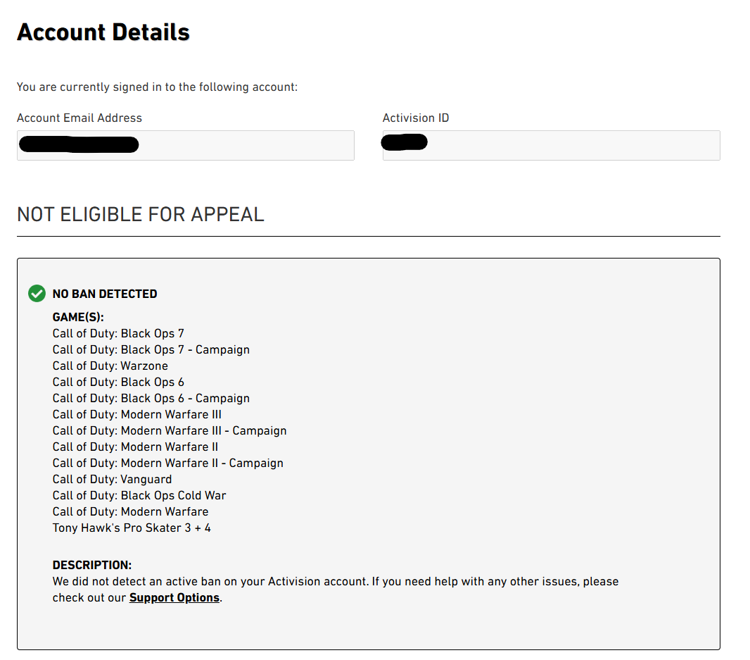Image resolution: width=750 pixels, height=660 pixels.
Task: Click the Account Details heading
Action: 103,32
